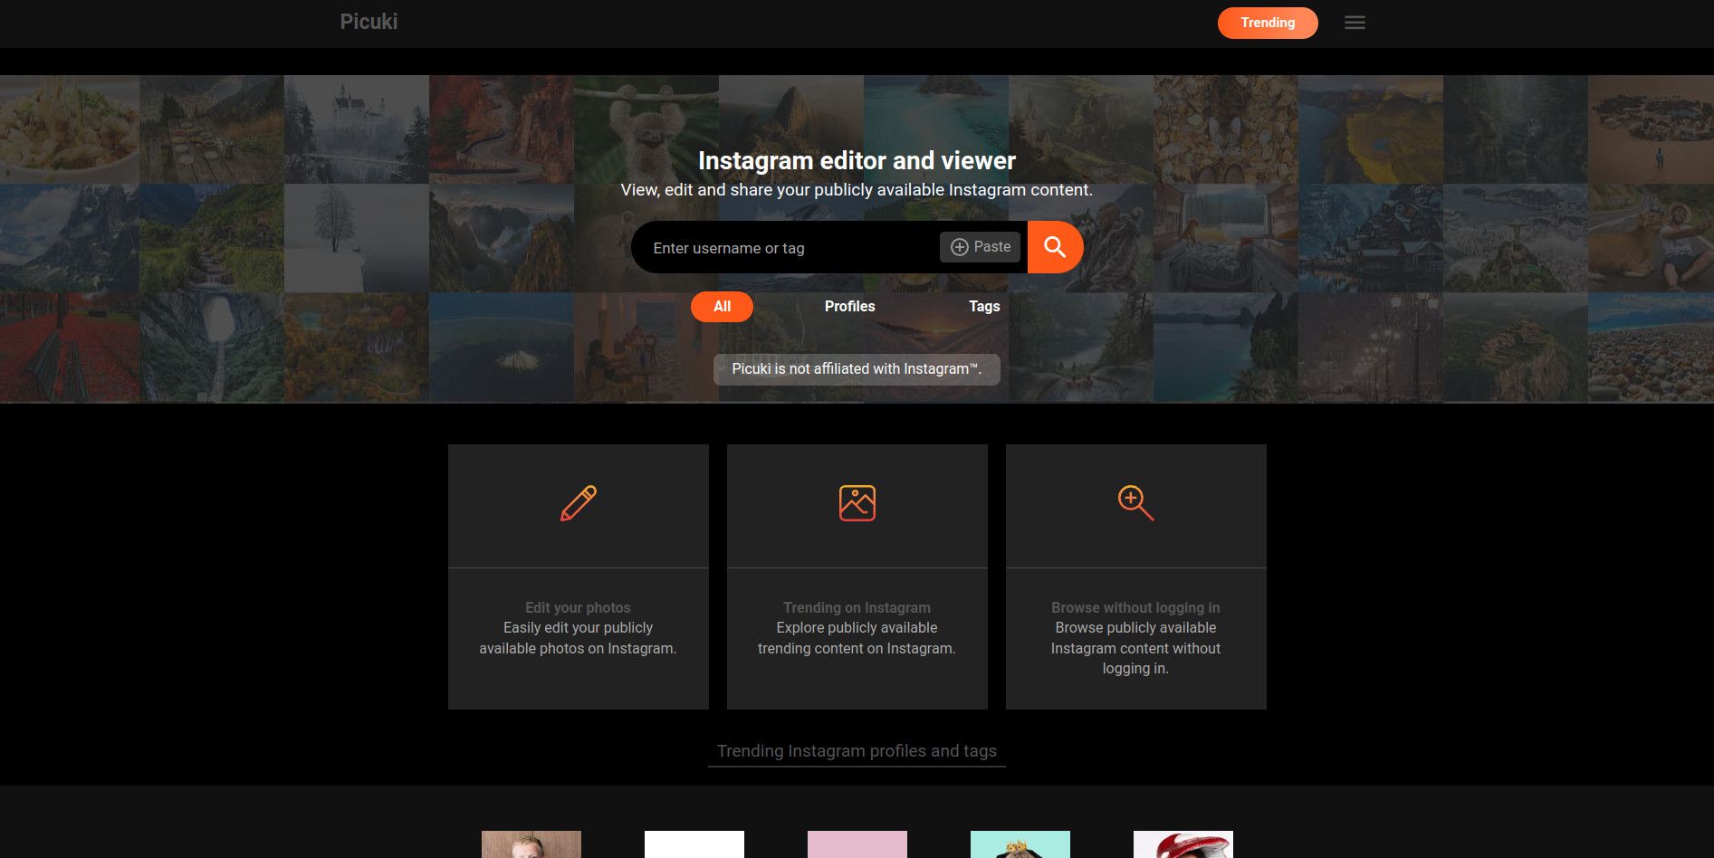Open the pink trending profile thumbnail
This screenshot has width=1714, height=858.
[857, 844]
